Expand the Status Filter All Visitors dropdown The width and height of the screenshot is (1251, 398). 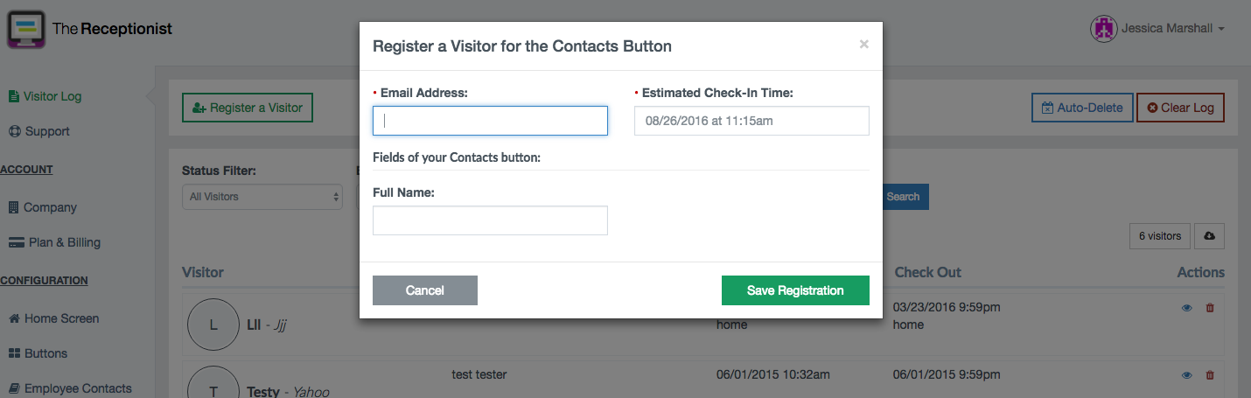[x=262, y=197]
